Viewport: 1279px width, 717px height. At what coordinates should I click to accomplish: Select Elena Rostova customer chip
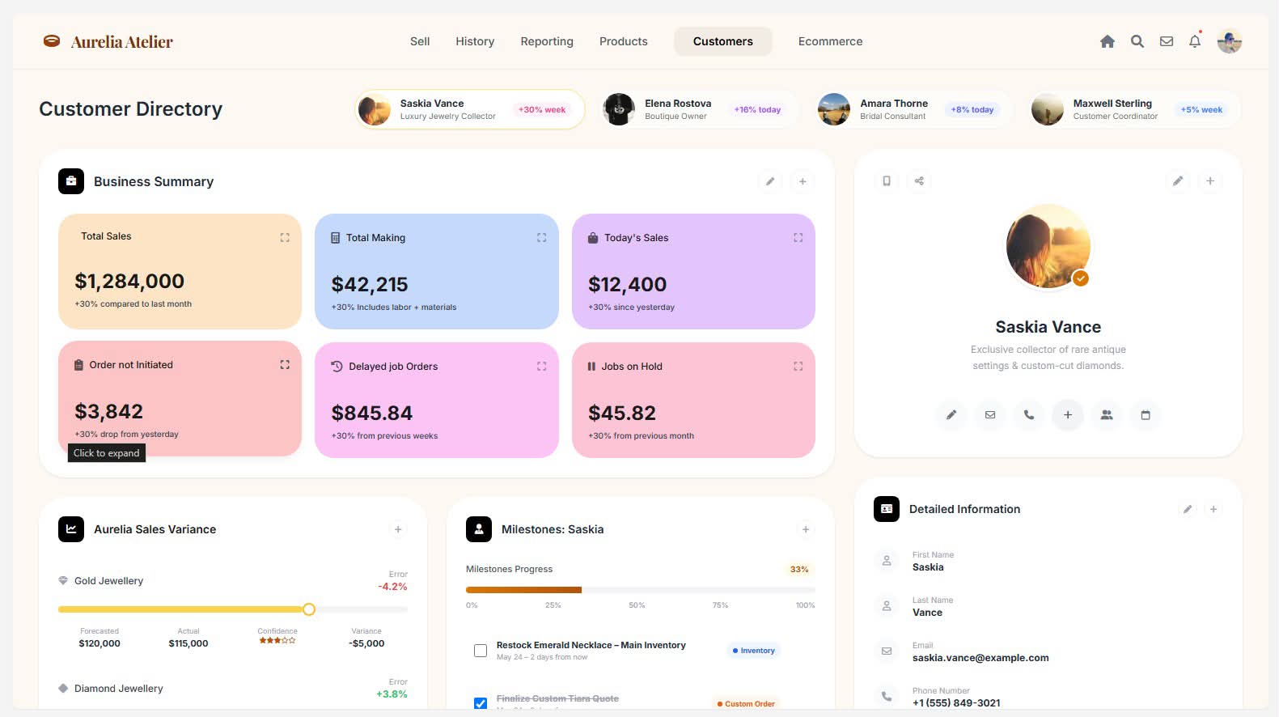coord(697,109)
